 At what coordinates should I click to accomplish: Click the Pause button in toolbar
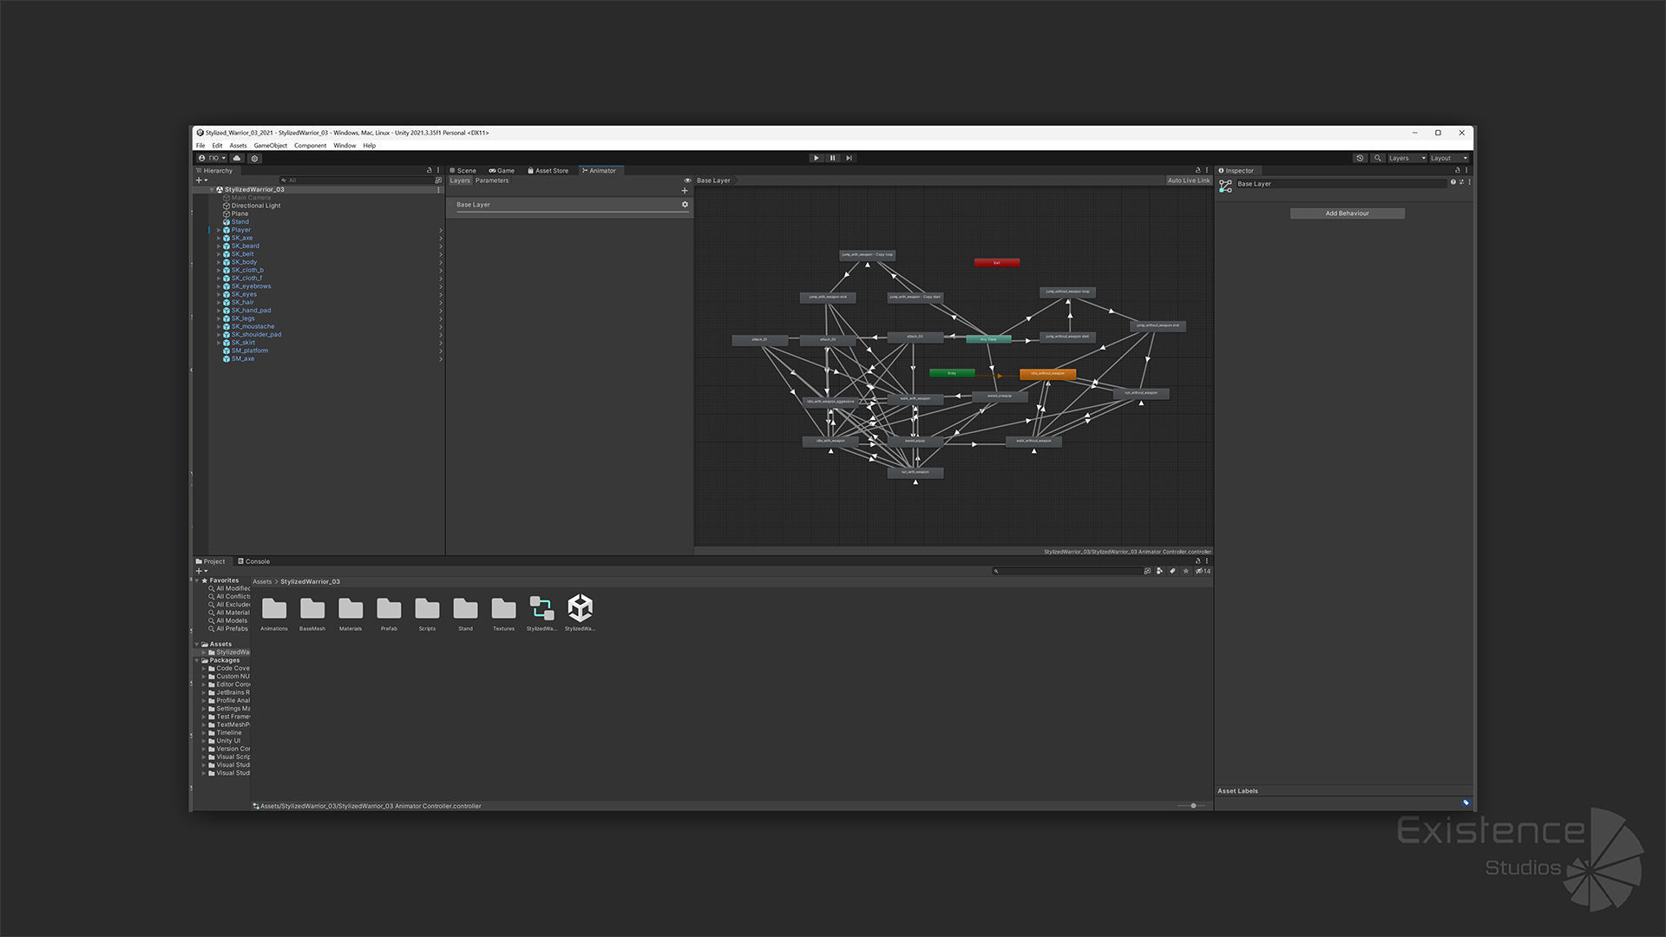(832, 158)
